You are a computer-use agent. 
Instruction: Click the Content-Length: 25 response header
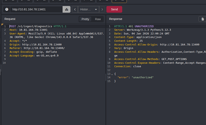[128, 41]
